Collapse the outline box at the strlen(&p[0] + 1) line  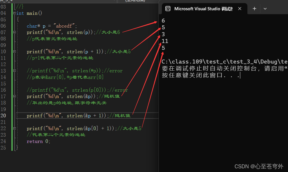coord(15,128)
